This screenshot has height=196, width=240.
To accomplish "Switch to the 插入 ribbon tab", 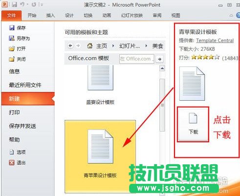I will (50, 16).
